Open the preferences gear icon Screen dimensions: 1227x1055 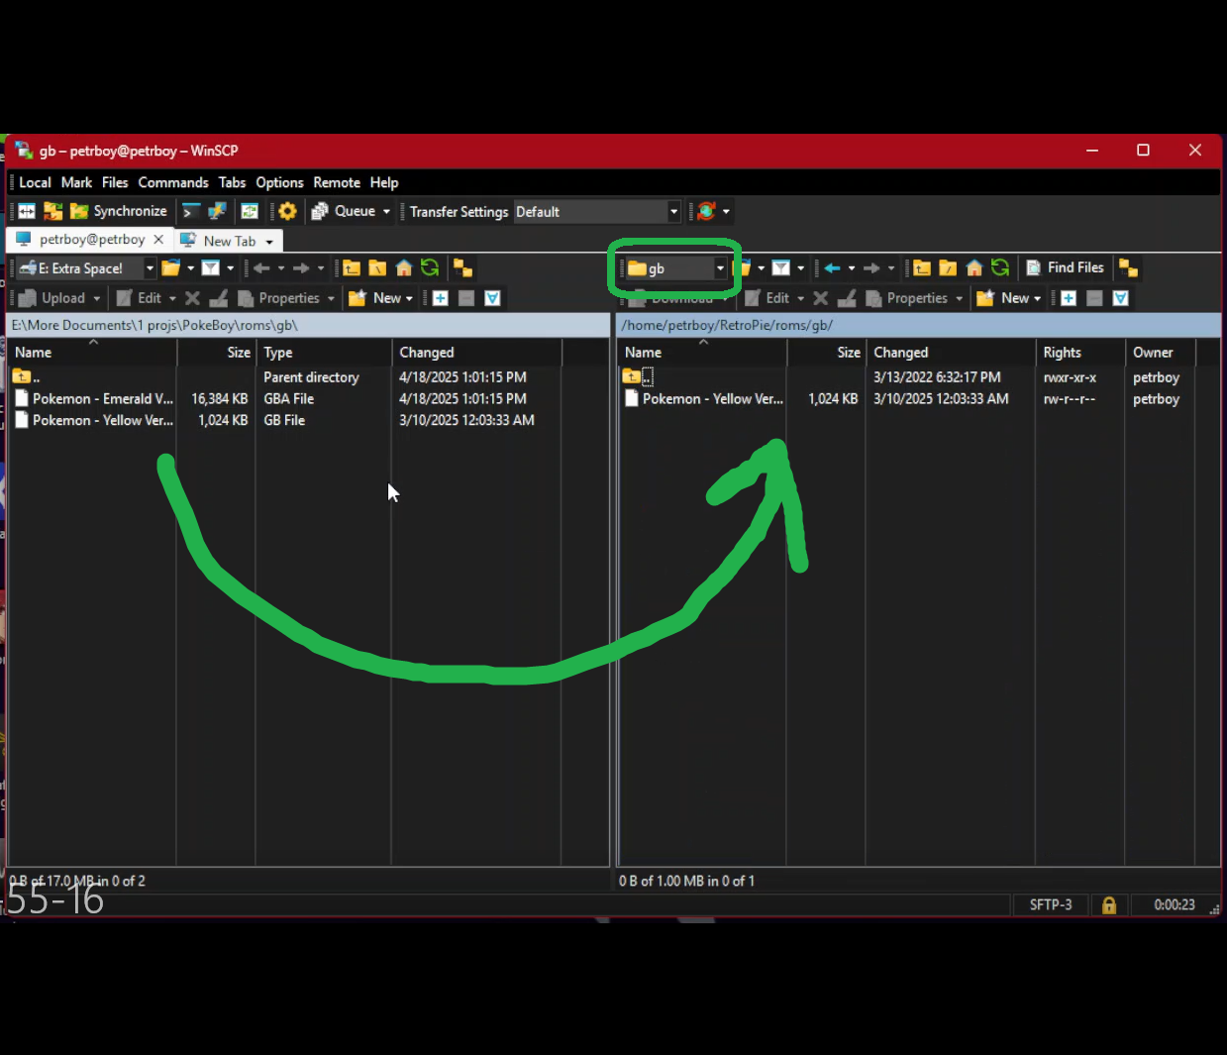coord(287,211)
